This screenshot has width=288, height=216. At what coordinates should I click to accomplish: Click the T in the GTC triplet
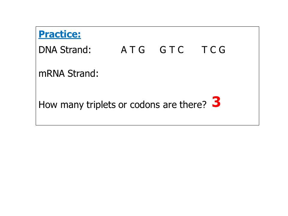(172, 50)
